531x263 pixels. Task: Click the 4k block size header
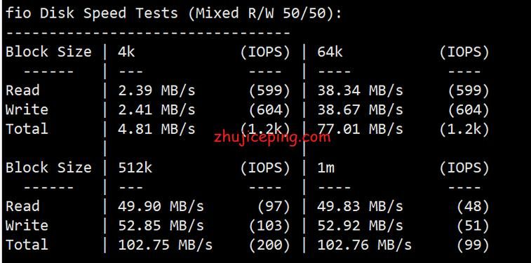(126, 52)
